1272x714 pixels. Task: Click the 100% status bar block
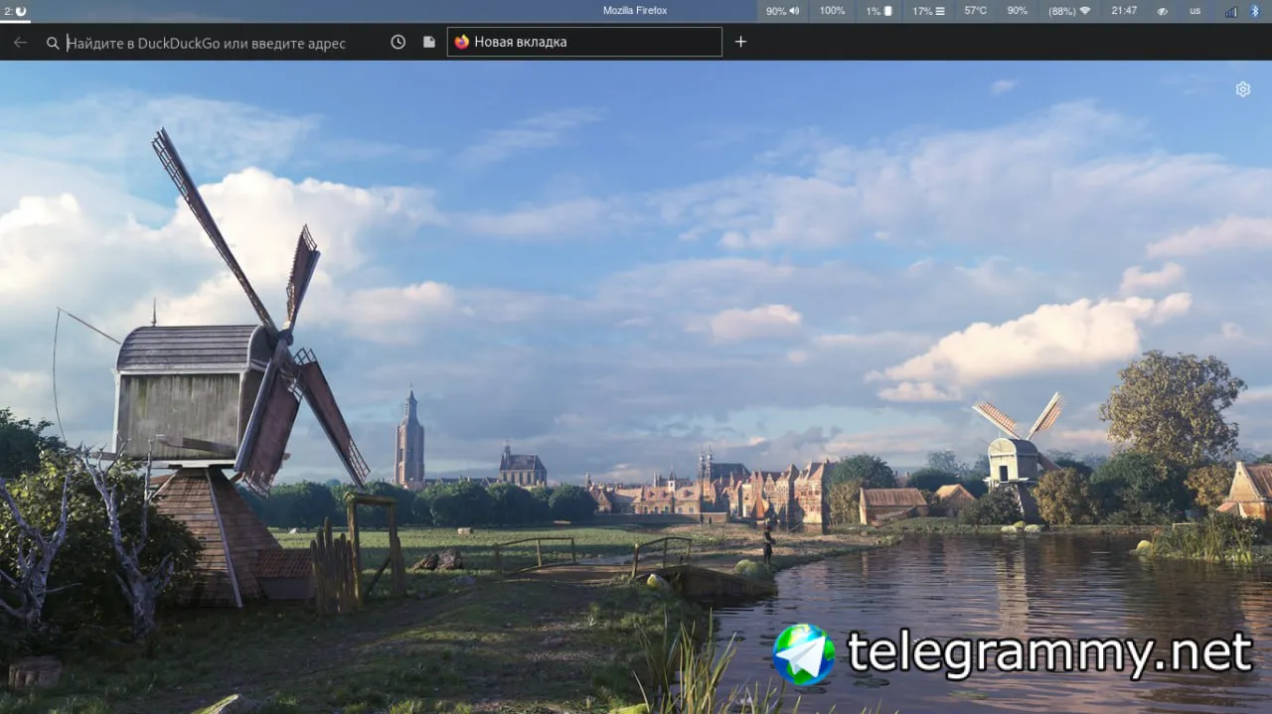(832, 11)
